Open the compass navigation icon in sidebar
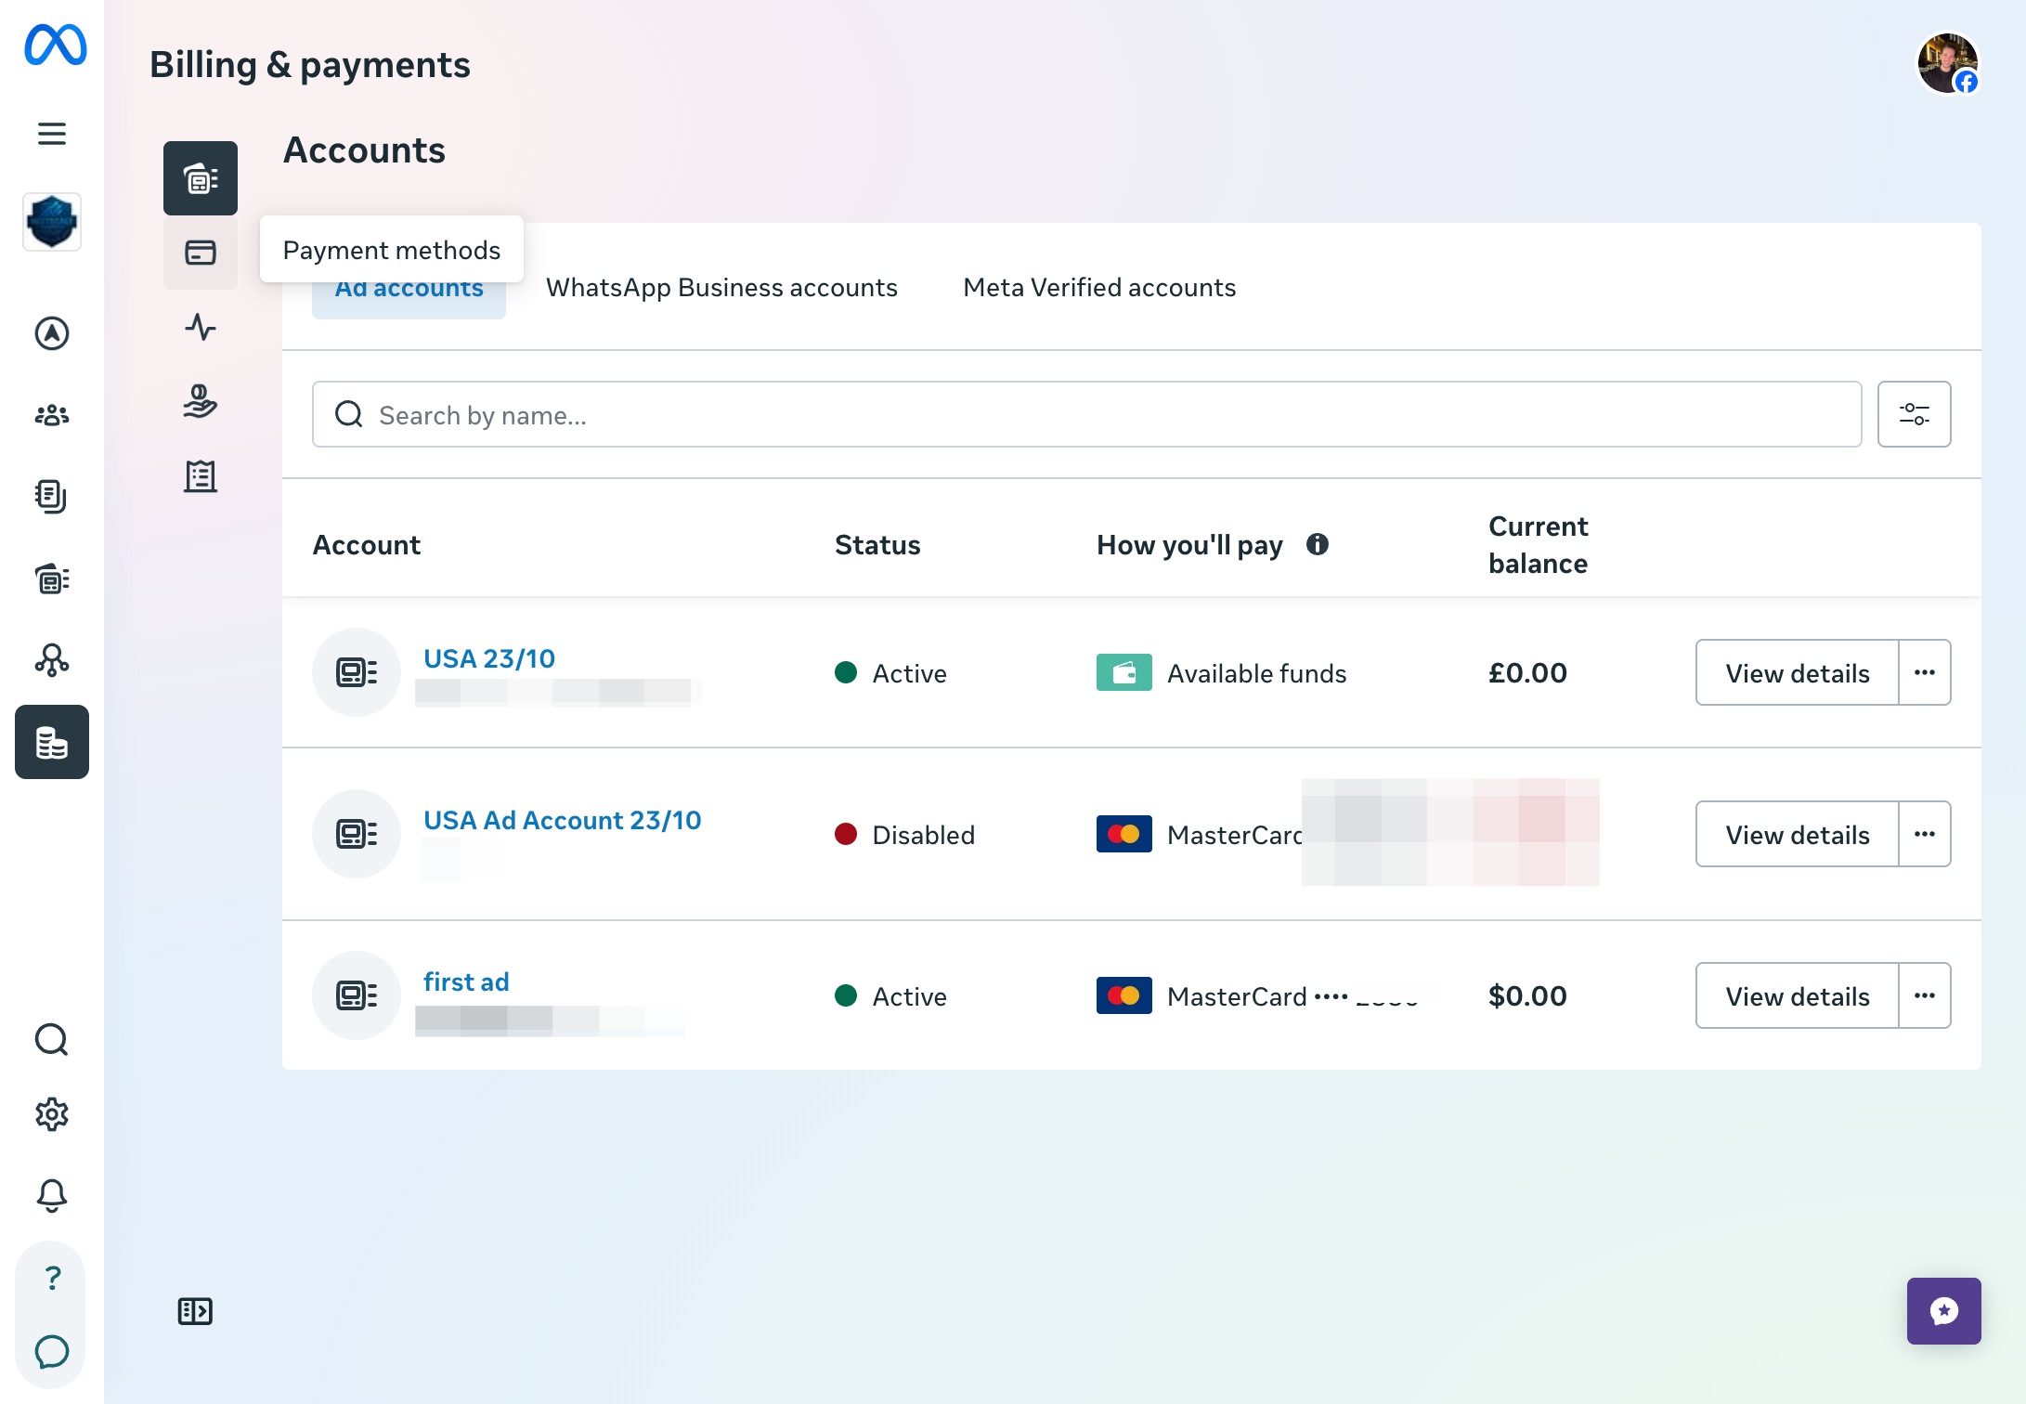The width and height of the screenshot is (2026, 1404). click(52, 333)
